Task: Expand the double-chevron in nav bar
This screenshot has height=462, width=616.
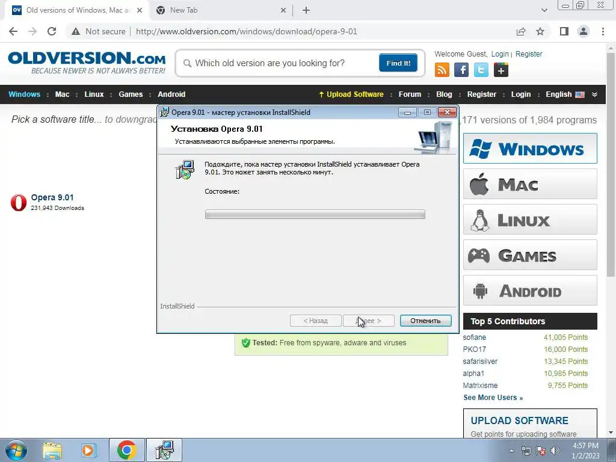Action: tap(594, 94)
